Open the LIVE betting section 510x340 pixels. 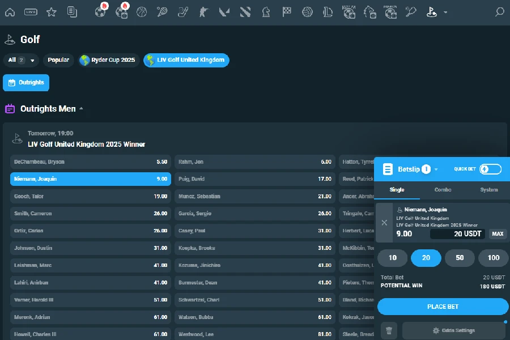[31, 12]
